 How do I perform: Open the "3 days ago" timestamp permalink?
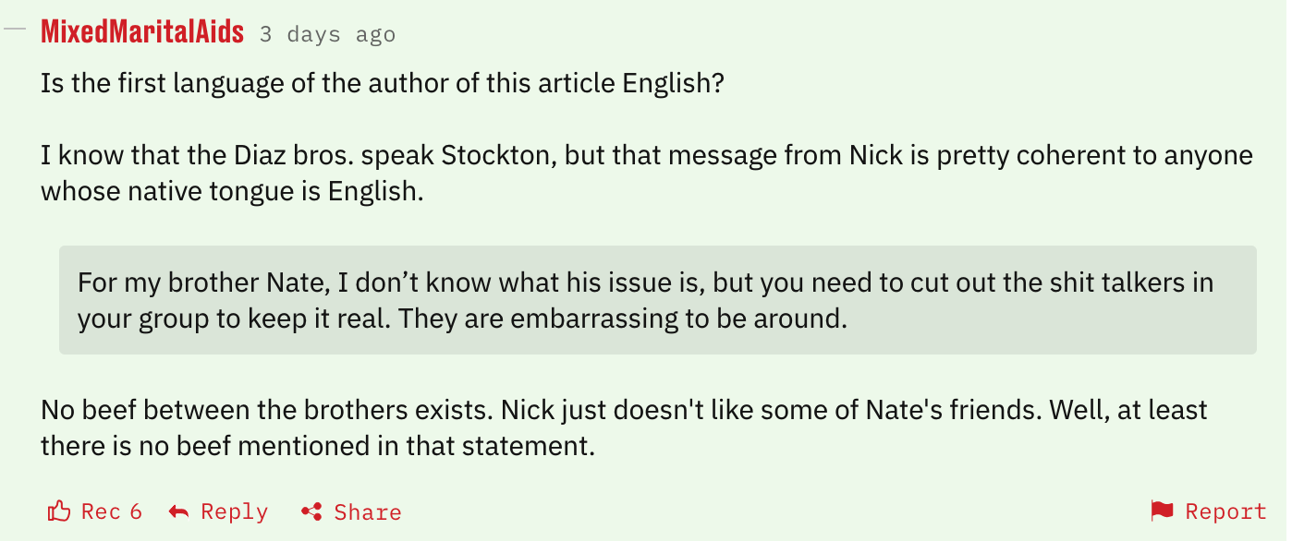327,35
